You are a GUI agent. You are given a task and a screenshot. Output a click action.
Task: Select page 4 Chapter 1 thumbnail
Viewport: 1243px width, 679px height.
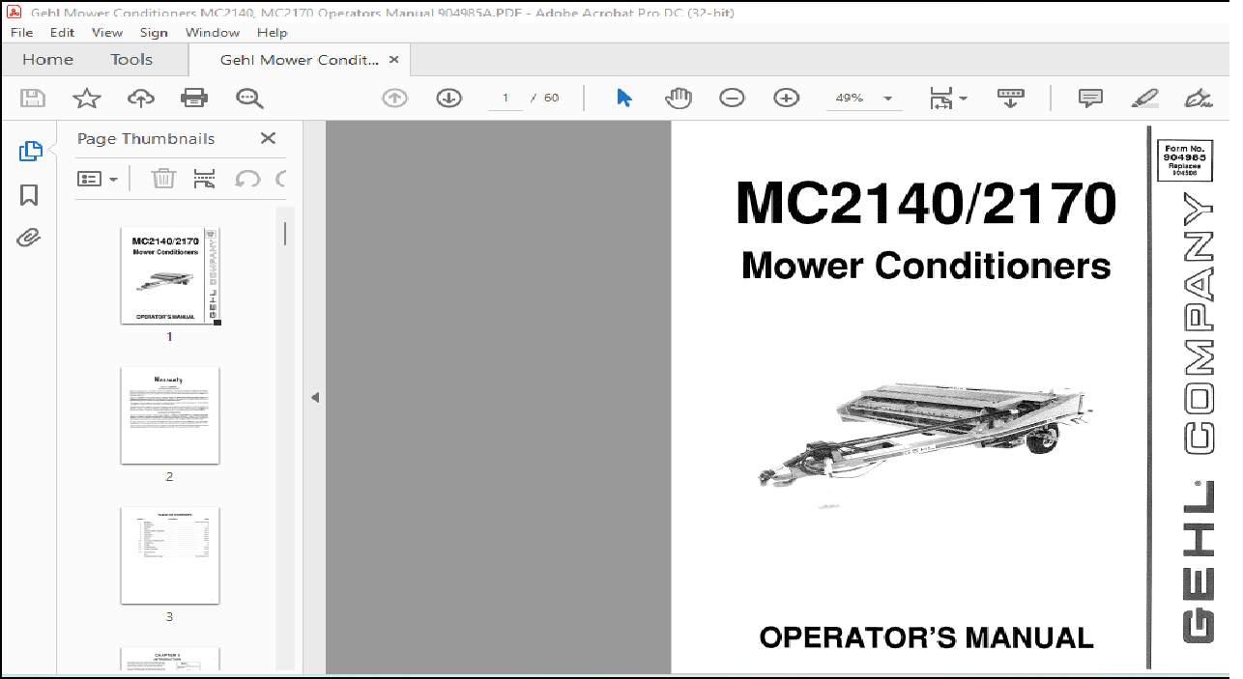[170, 659]
